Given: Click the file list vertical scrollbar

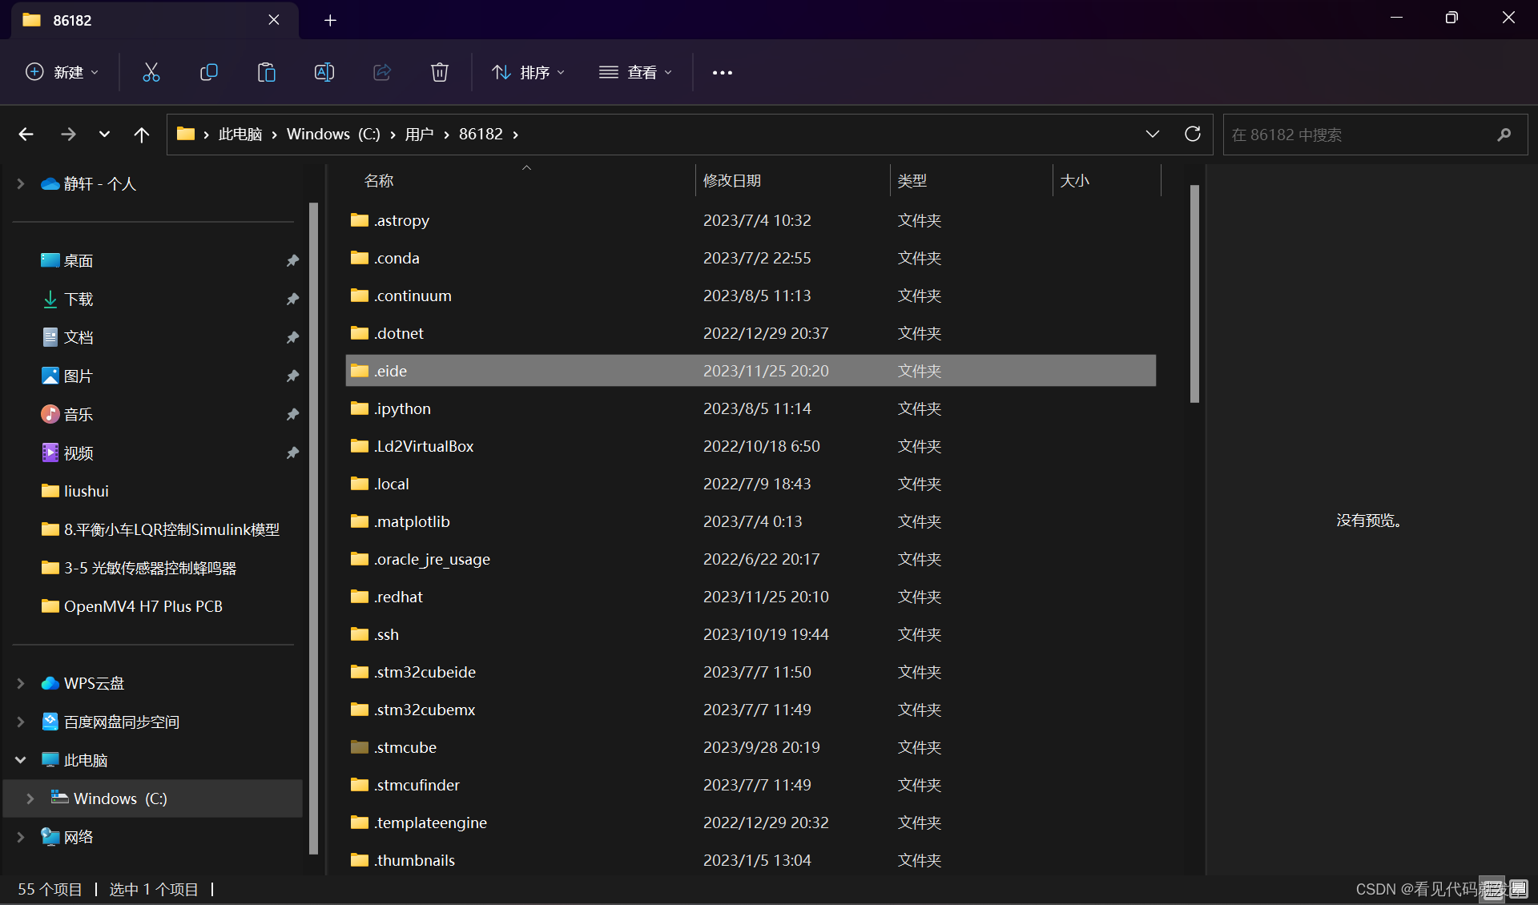Looking at the screenshot, I should click(1194, 294).
